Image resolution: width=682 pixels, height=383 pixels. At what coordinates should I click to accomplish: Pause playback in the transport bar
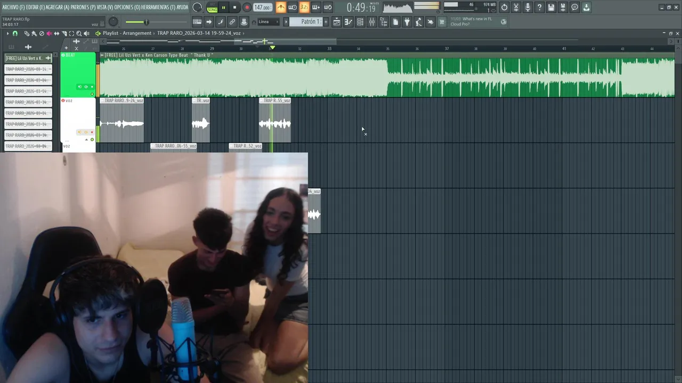[224, 7]
